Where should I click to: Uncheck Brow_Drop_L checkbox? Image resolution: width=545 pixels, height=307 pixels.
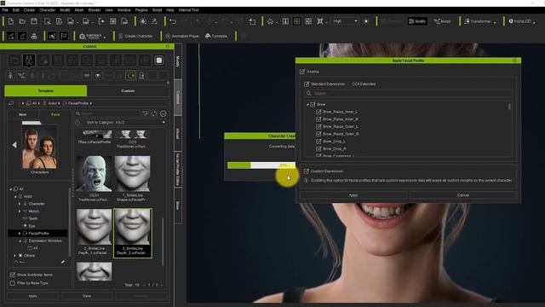tap(318, 142)
